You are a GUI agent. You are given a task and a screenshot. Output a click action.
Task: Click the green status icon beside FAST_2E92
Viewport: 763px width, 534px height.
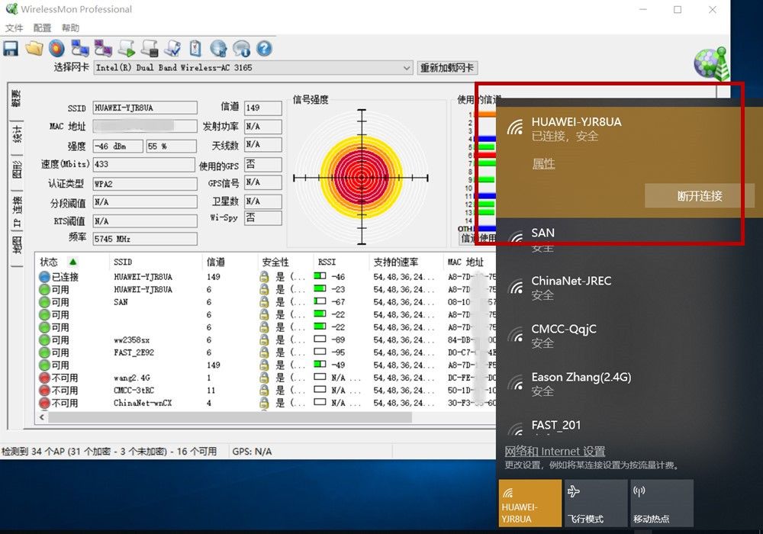pyautogui.click(x=44, y=352)
